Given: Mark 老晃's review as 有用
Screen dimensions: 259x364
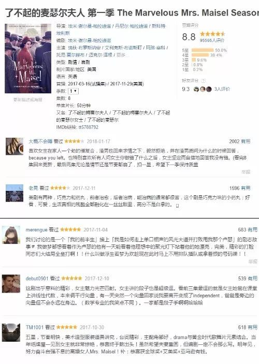Looking at the screenshot, I should [246, 188].
